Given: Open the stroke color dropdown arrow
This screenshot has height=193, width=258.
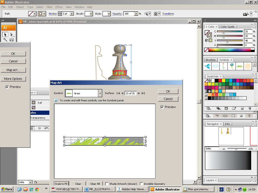Looking at the screenshot, I should [x=44, y=14].
